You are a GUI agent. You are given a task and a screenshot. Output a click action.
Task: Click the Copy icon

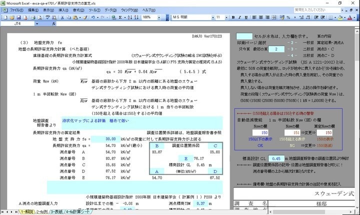coord(69,17)
